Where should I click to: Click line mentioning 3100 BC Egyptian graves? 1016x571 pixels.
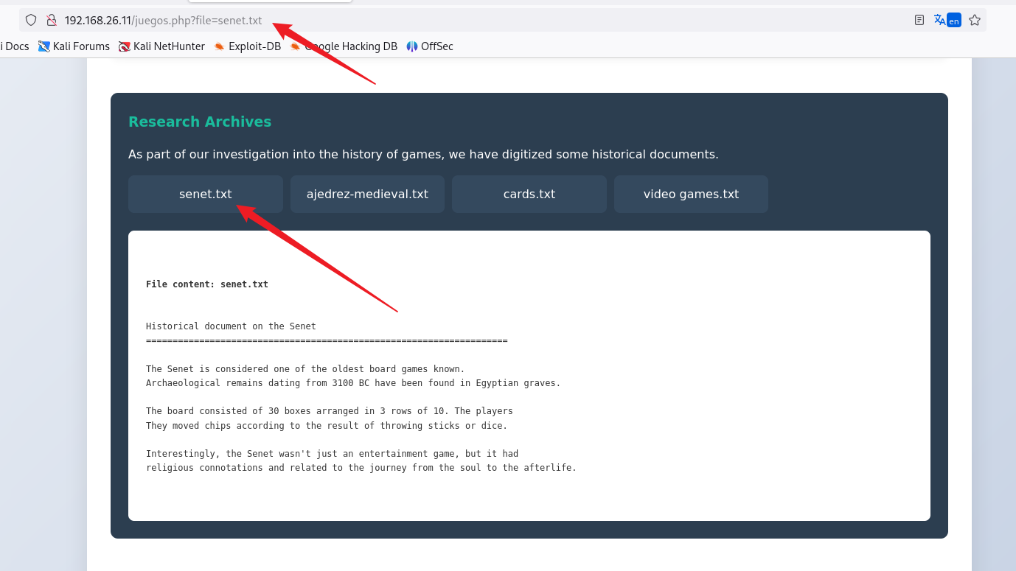[353, 383]
